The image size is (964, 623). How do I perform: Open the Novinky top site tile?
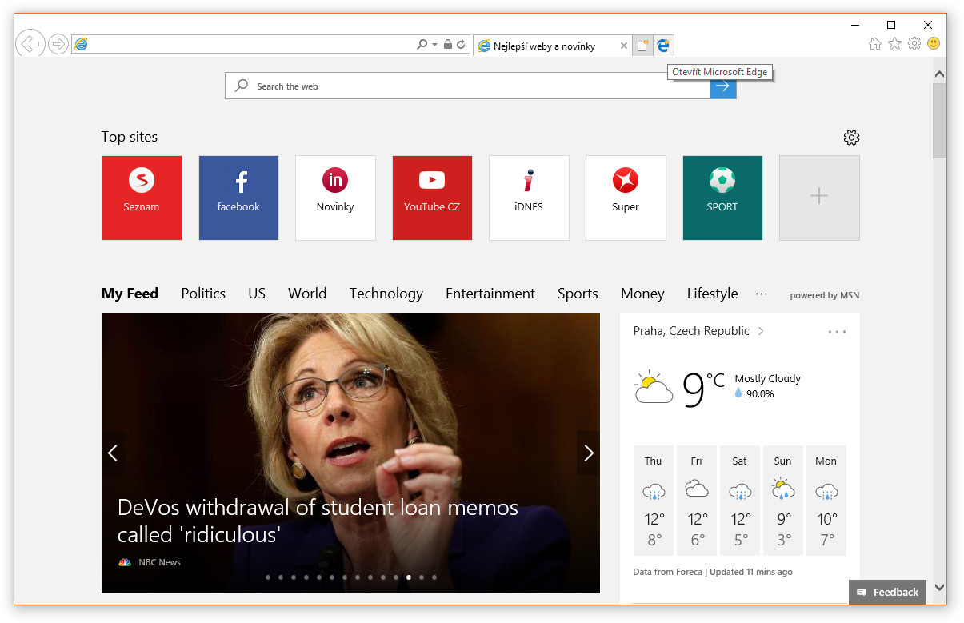pos(335,198)
